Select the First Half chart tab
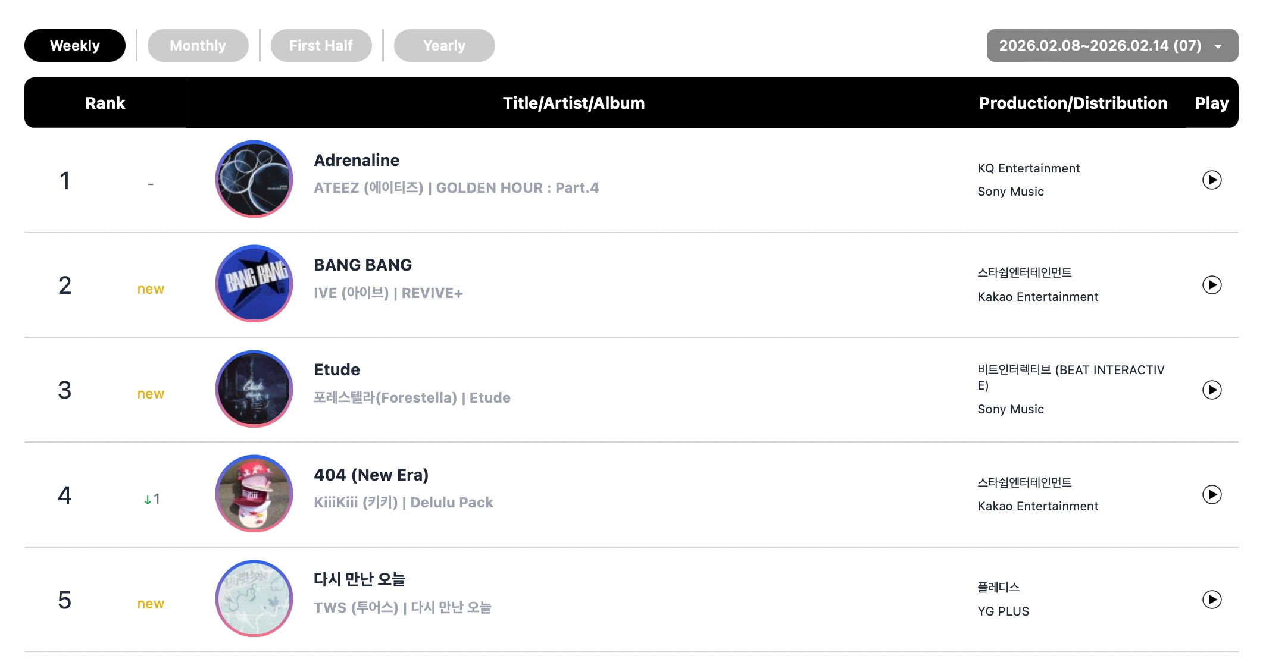The width and height of the screenshot is (1266, 662). point(321,46)
